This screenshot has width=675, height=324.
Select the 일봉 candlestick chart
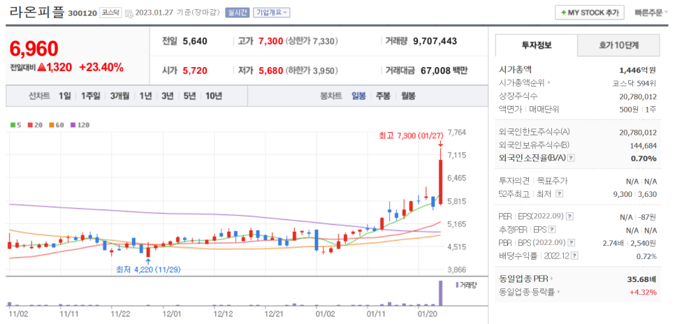point(358,96)
